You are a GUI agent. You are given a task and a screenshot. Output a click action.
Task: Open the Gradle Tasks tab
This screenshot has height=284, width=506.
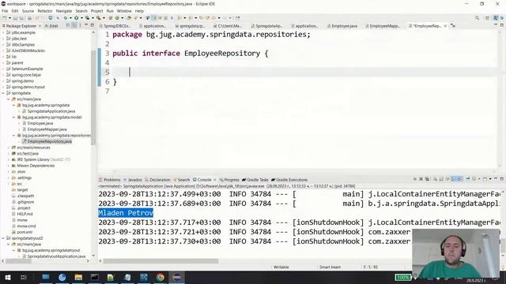pos(255,180)
